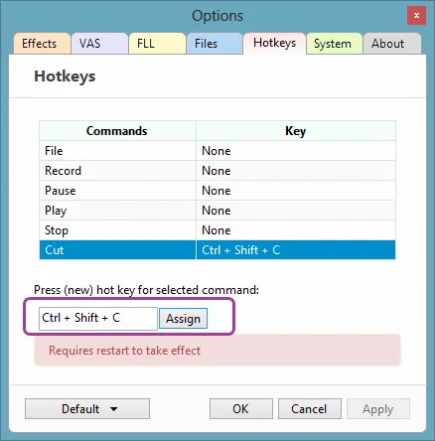Select the Record command row
435x441 pixels.
click(x=217, y=171)
